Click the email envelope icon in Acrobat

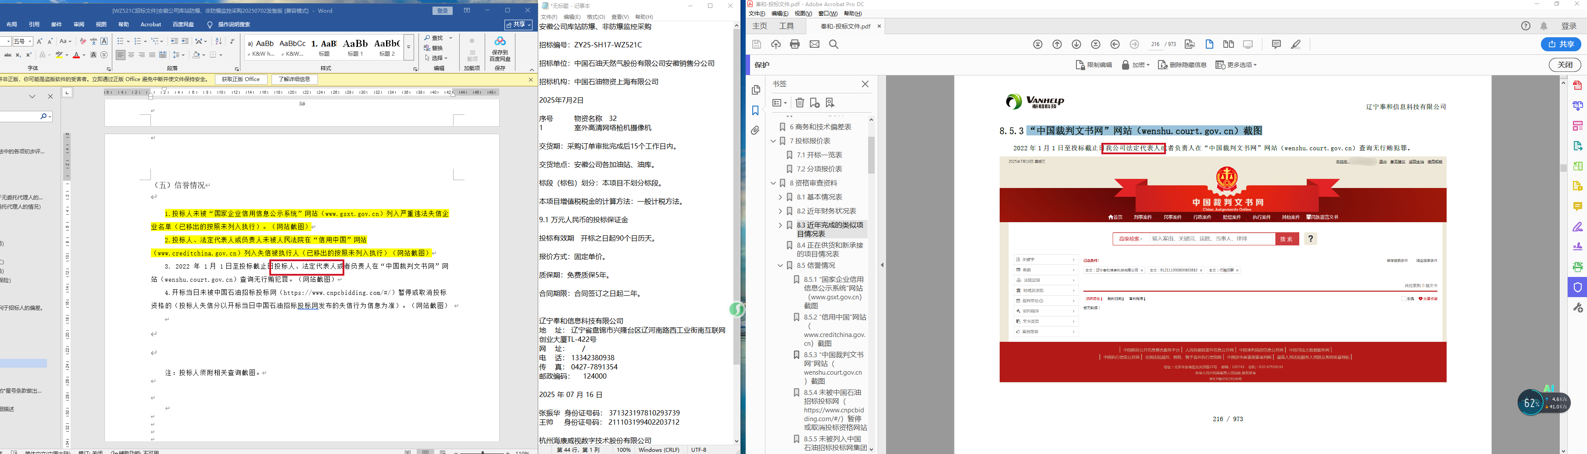point(815,44)
